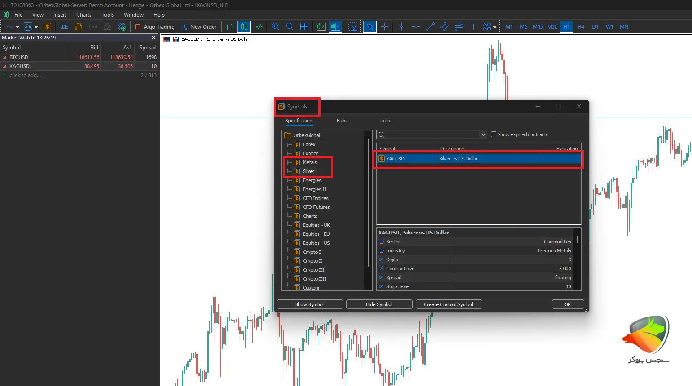Click the Show Symbol button
The width and height of the screenshot is (692, 386).
pyautogui.click(x=309, y=304)
